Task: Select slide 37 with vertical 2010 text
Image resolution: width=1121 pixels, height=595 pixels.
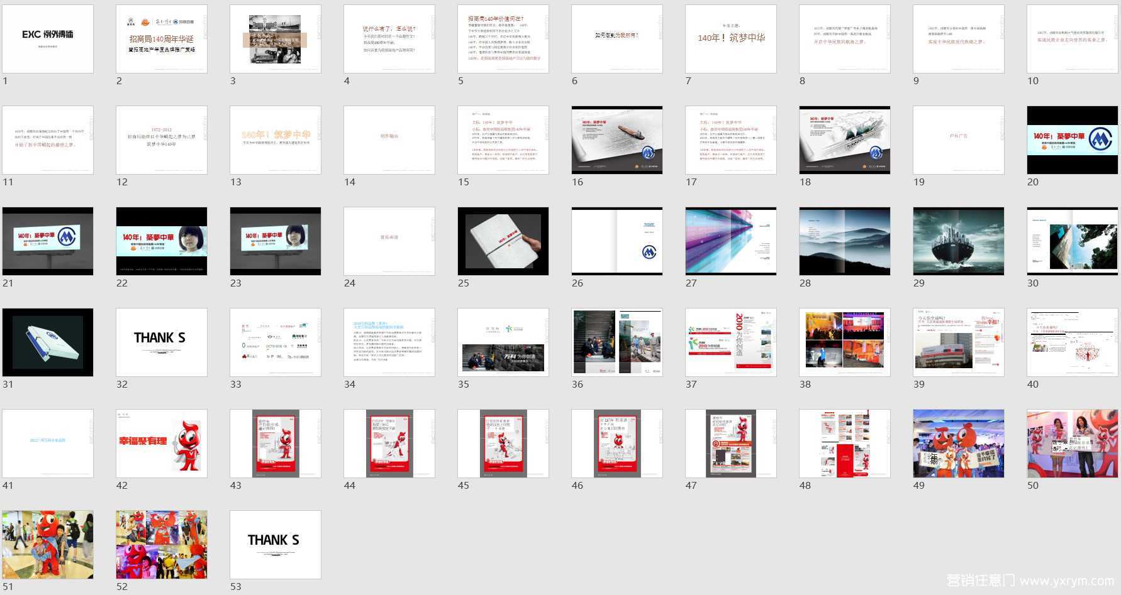Action: tap(731, 342)
